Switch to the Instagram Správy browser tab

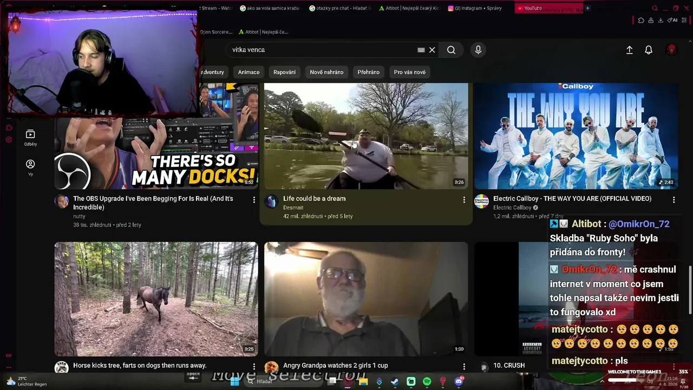(475, 8)
